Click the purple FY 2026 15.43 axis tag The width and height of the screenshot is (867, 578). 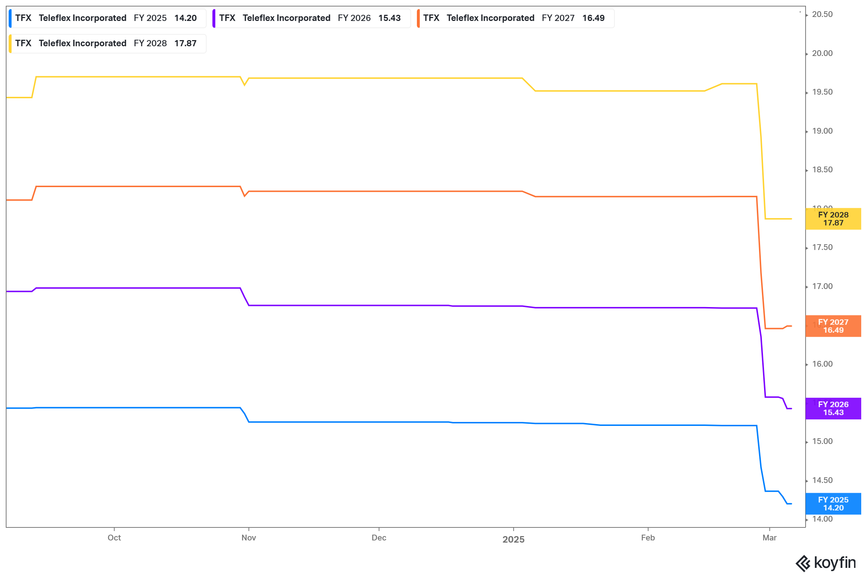click(x=833, y=409)
